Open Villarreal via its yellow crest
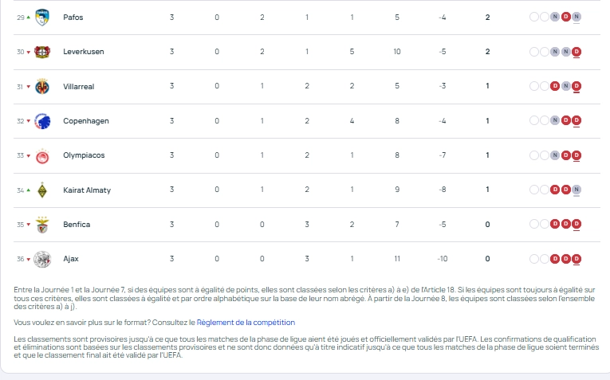610x380 pixels. pos(42,86)
